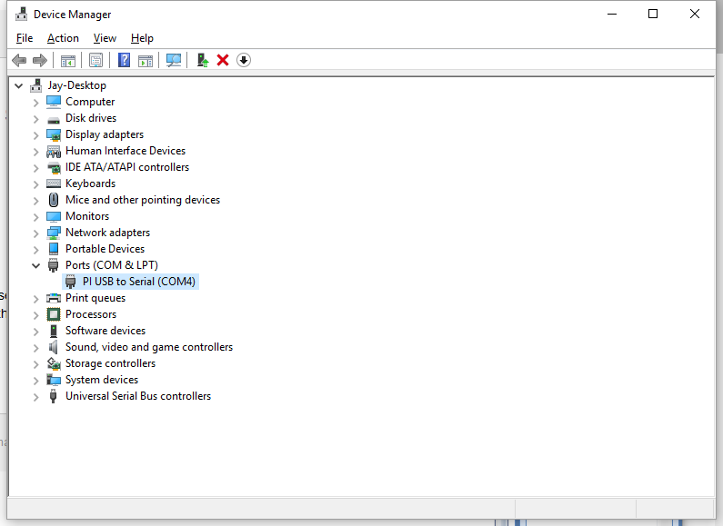The width and height of the screenshot is (723, 526).
Task: Expand Universal Serial Bus controllers
Action: point(35,396)
